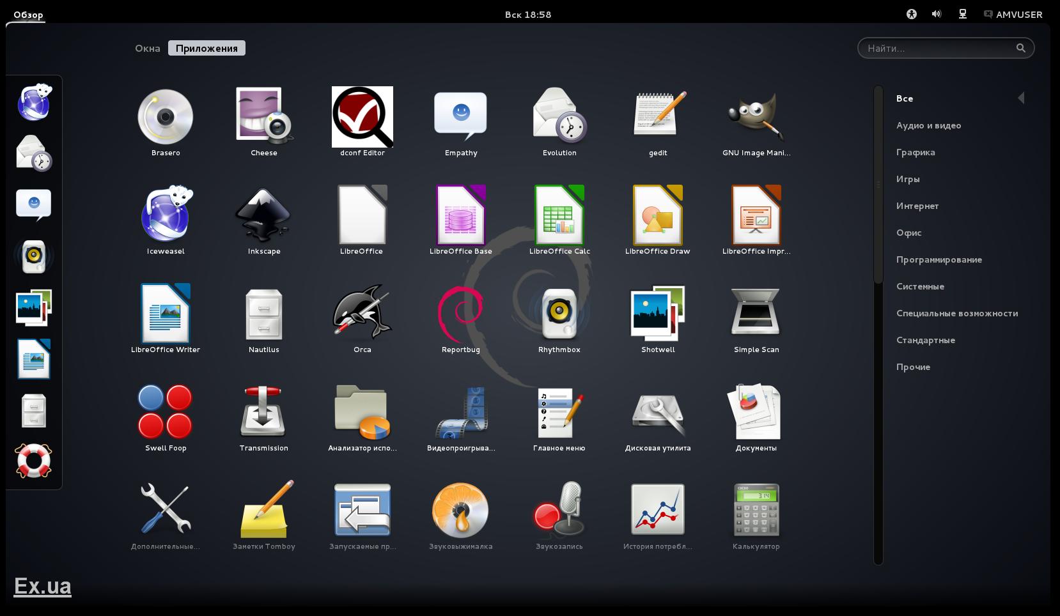
Task: Open the volume control in top bar
Action: click(937, 14)
